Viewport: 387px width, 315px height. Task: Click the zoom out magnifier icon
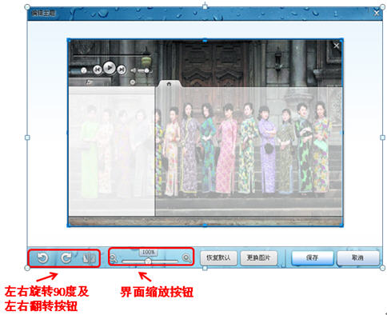pyautogui.click(x=114, y=258)
